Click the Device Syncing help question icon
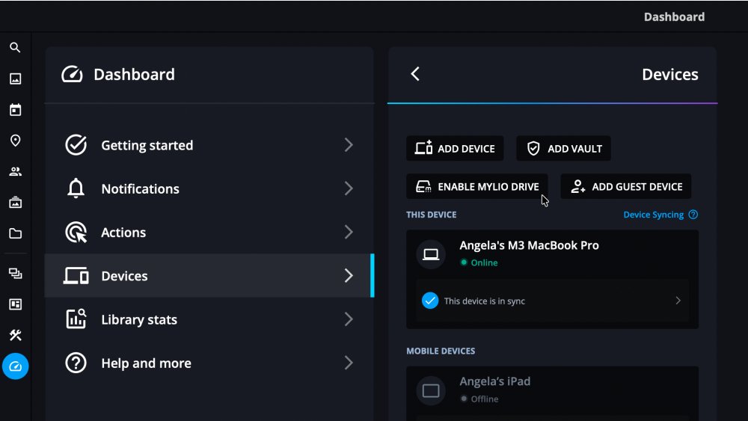748x421 pixels. click(x=693, y=215)
